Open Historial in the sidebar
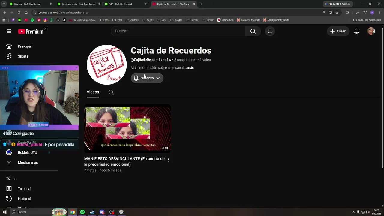384x216 pixels. click(x=24, y=199)
